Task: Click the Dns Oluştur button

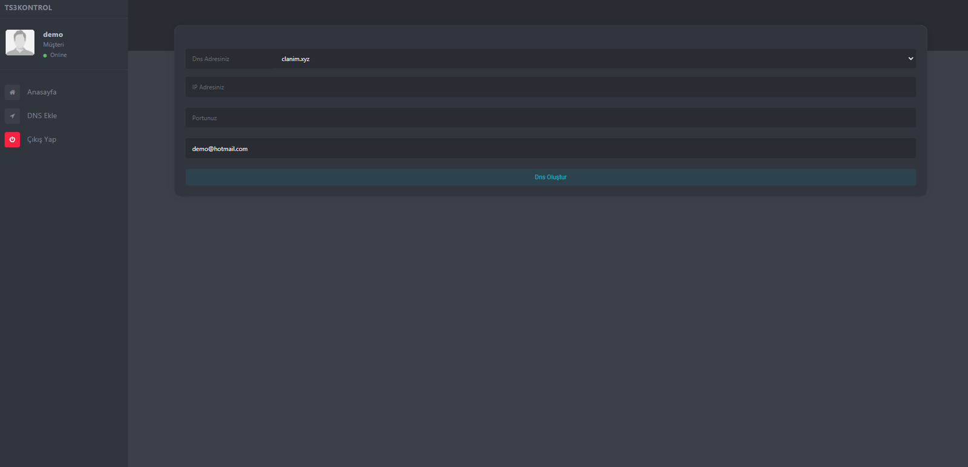Action: (x=551, y=177)
